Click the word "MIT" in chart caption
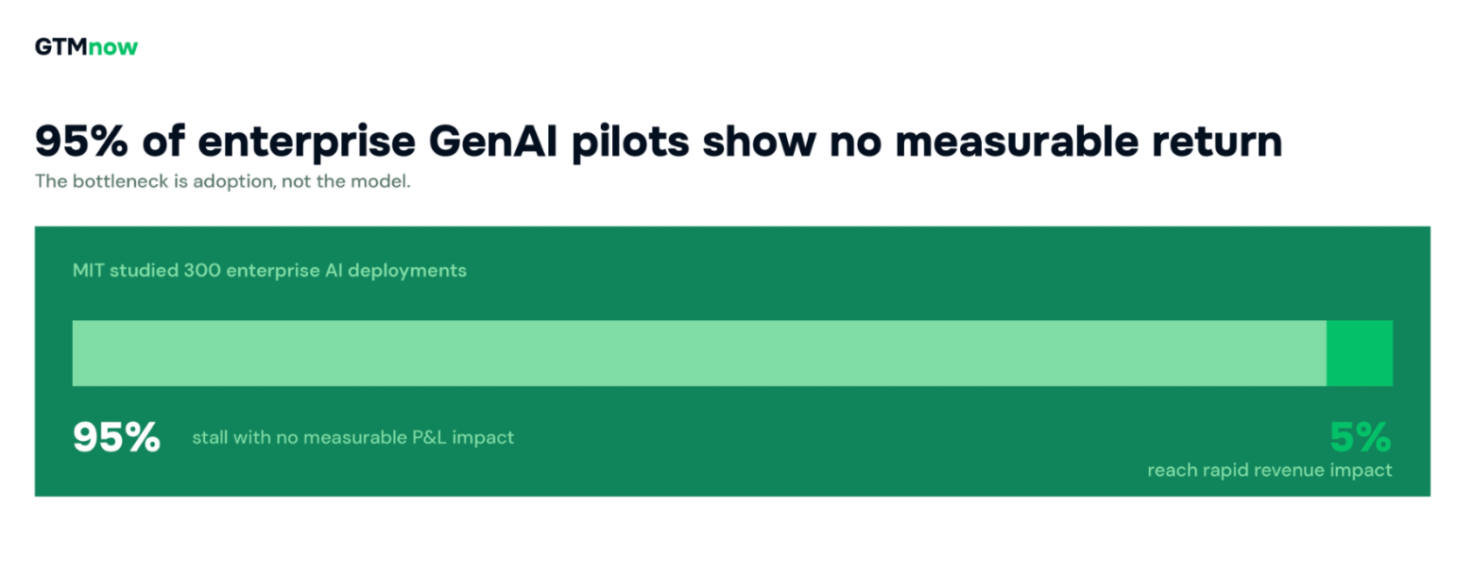Viewport: 1474px width, 574px height. (88, 270)
